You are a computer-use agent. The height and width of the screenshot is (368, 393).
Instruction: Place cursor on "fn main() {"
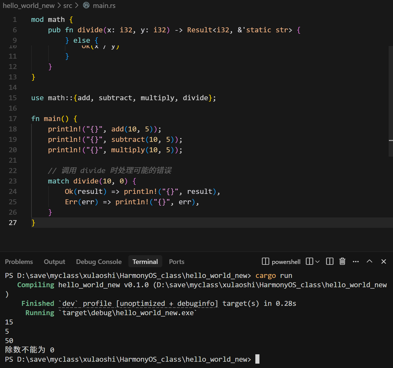tap(54, 119)
